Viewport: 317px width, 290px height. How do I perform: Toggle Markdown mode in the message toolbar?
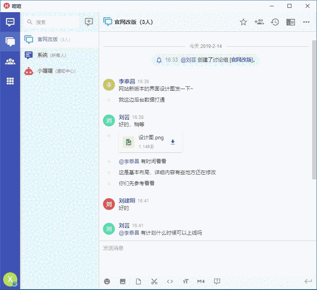click(x=201, y=281)
